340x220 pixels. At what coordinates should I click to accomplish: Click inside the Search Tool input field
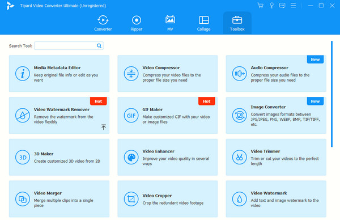pos(69,46)
